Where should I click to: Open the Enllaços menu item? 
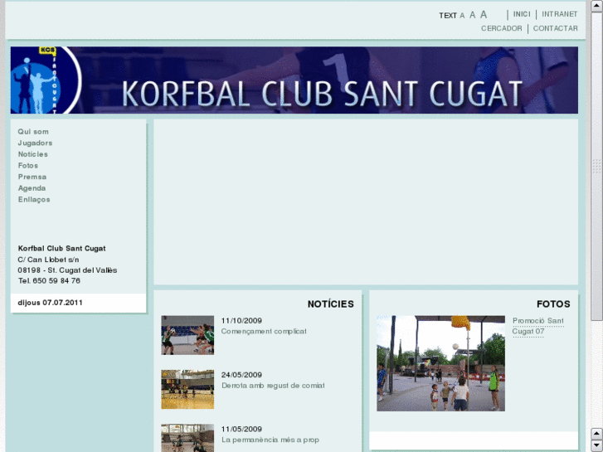pos(34,199)
